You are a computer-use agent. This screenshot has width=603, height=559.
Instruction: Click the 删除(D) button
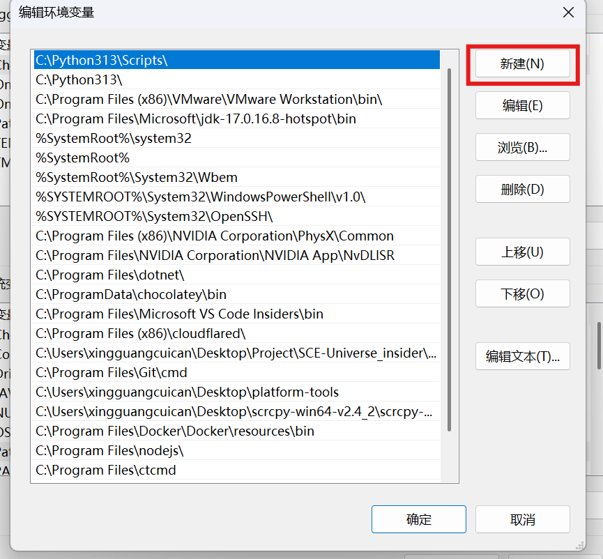click(522, 189)
